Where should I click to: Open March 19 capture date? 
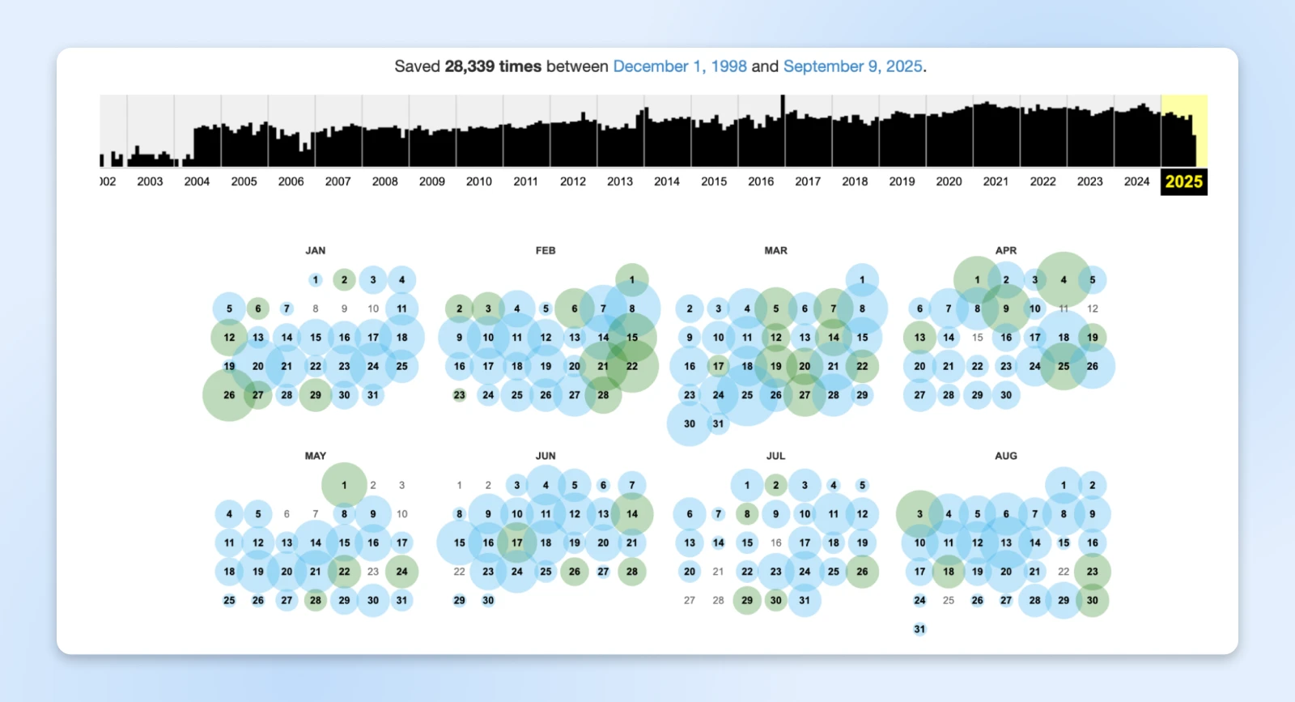tap(775, 366)
